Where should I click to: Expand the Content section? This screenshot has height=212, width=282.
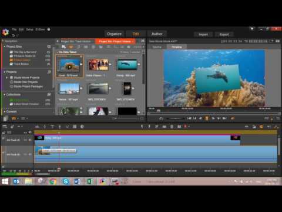pos(5,111)
